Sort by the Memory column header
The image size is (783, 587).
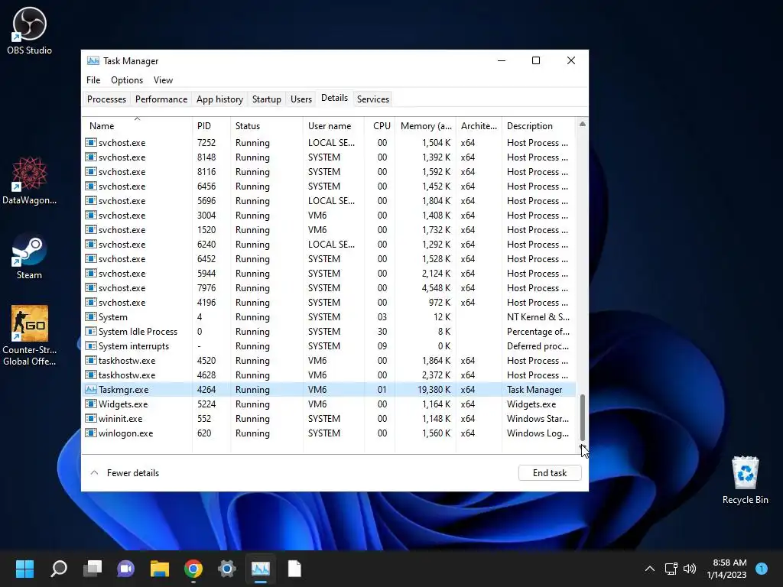[x=425, y=126]
